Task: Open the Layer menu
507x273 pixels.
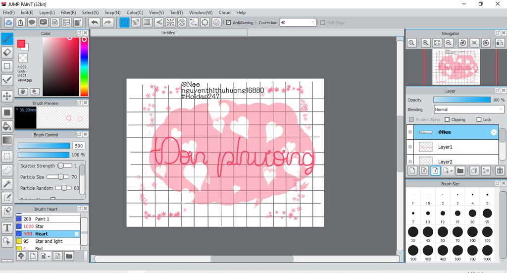Action: (47, 12)
